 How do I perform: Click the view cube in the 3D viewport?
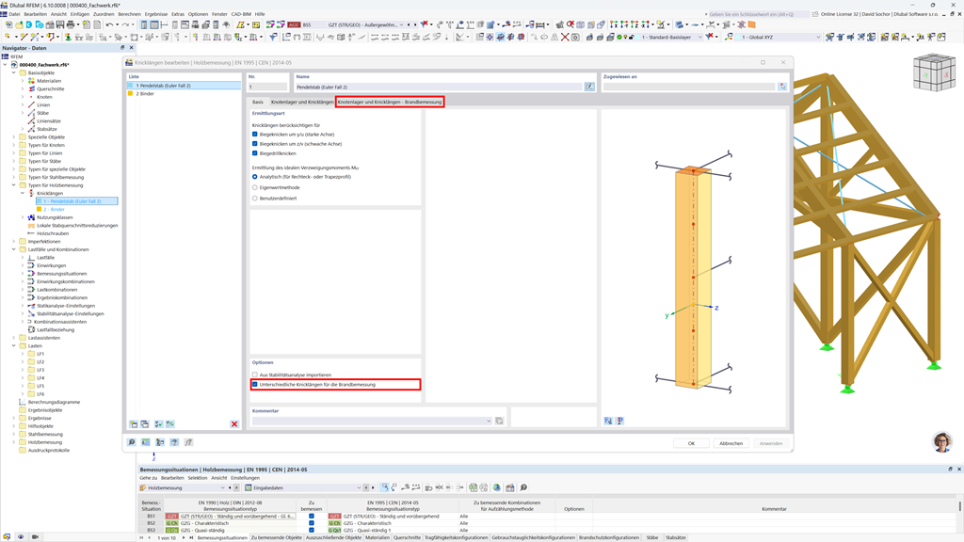[934, 73]
